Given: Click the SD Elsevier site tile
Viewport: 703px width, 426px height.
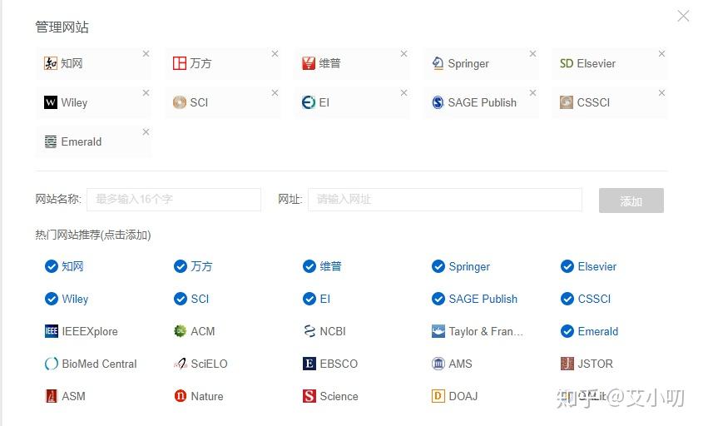Looking at the screenshot, I should pos(610,64).
